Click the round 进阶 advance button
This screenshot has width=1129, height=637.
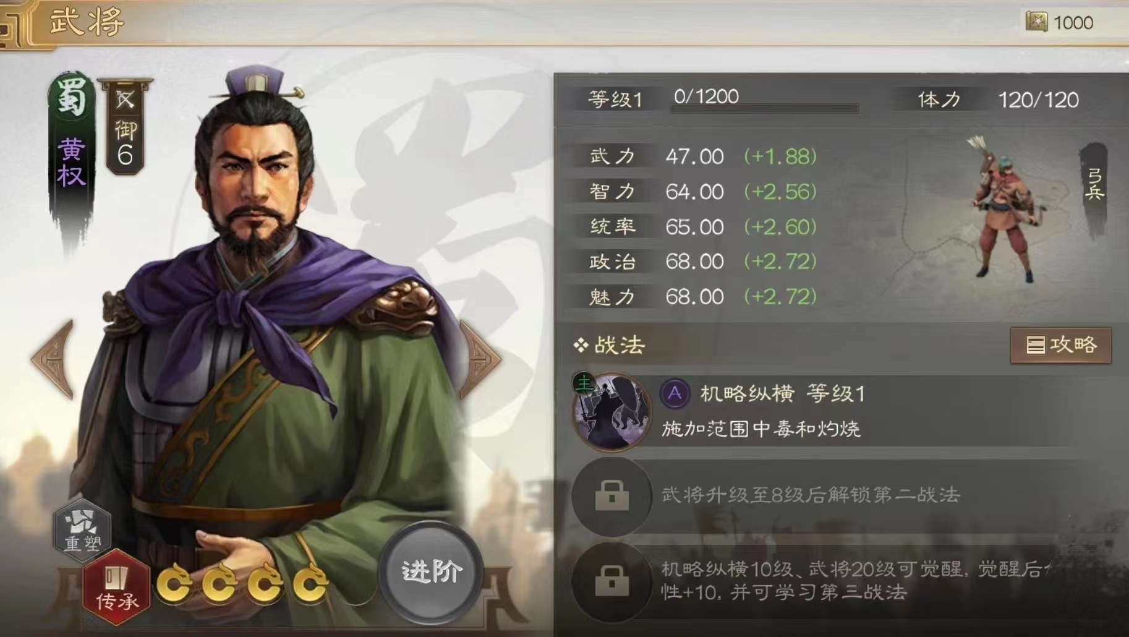click(x=431, y=572)
